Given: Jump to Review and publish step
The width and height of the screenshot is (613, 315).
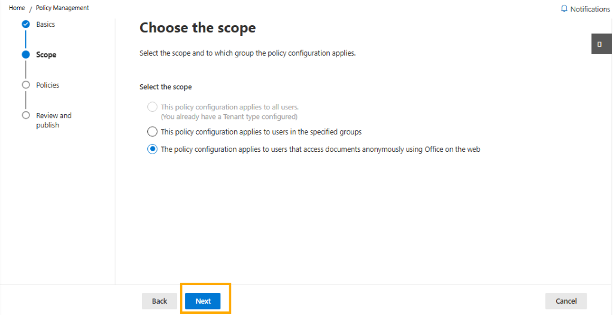Looking at the screenshot, I should pos(54,120).
